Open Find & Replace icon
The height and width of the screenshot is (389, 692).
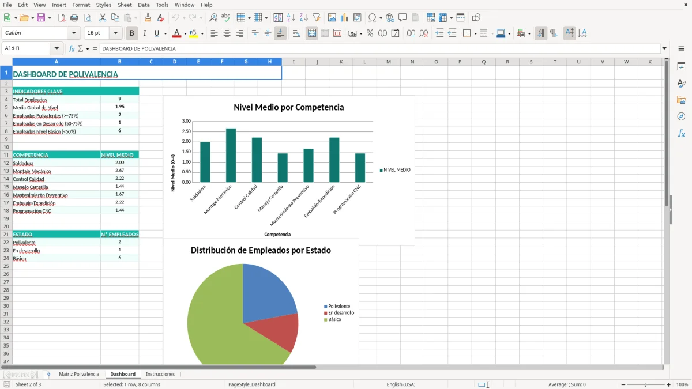213,18
